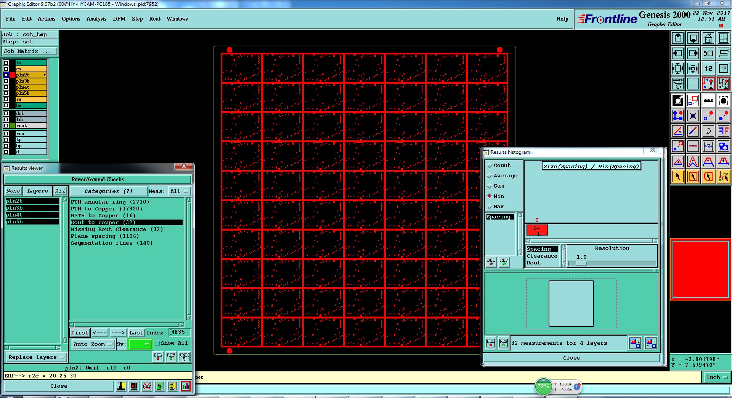Open the Edit menu
This screenshot has height=398, width=732.
(27, 19)
